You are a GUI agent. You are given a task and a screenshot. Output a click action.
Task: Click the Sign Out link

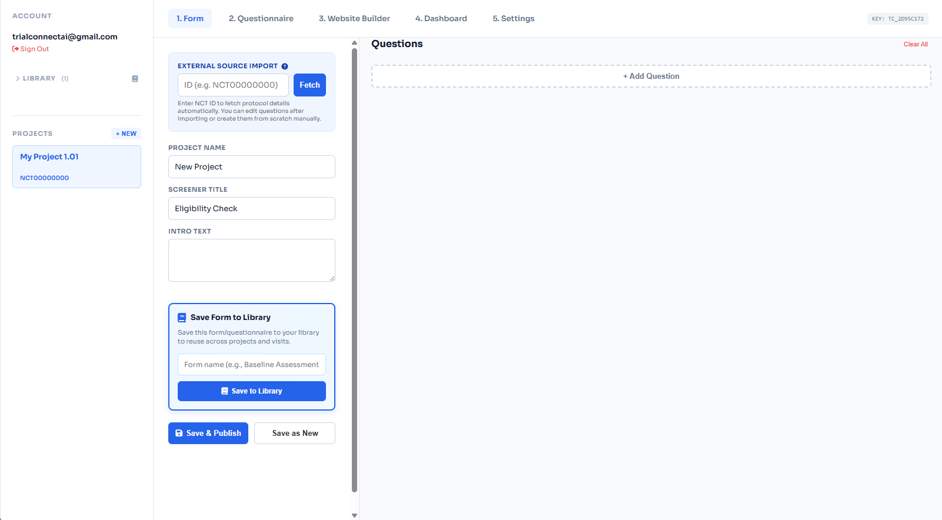pos(31,49)
